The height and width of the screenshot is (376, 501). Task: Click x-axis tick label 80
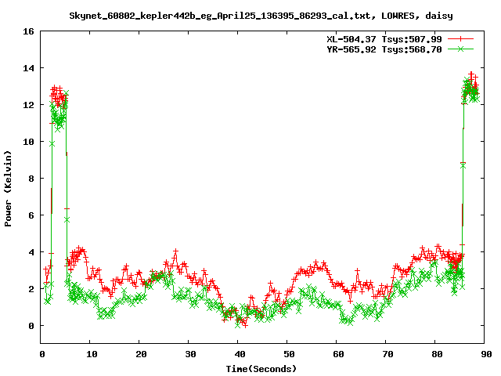(x=437, y=354)
